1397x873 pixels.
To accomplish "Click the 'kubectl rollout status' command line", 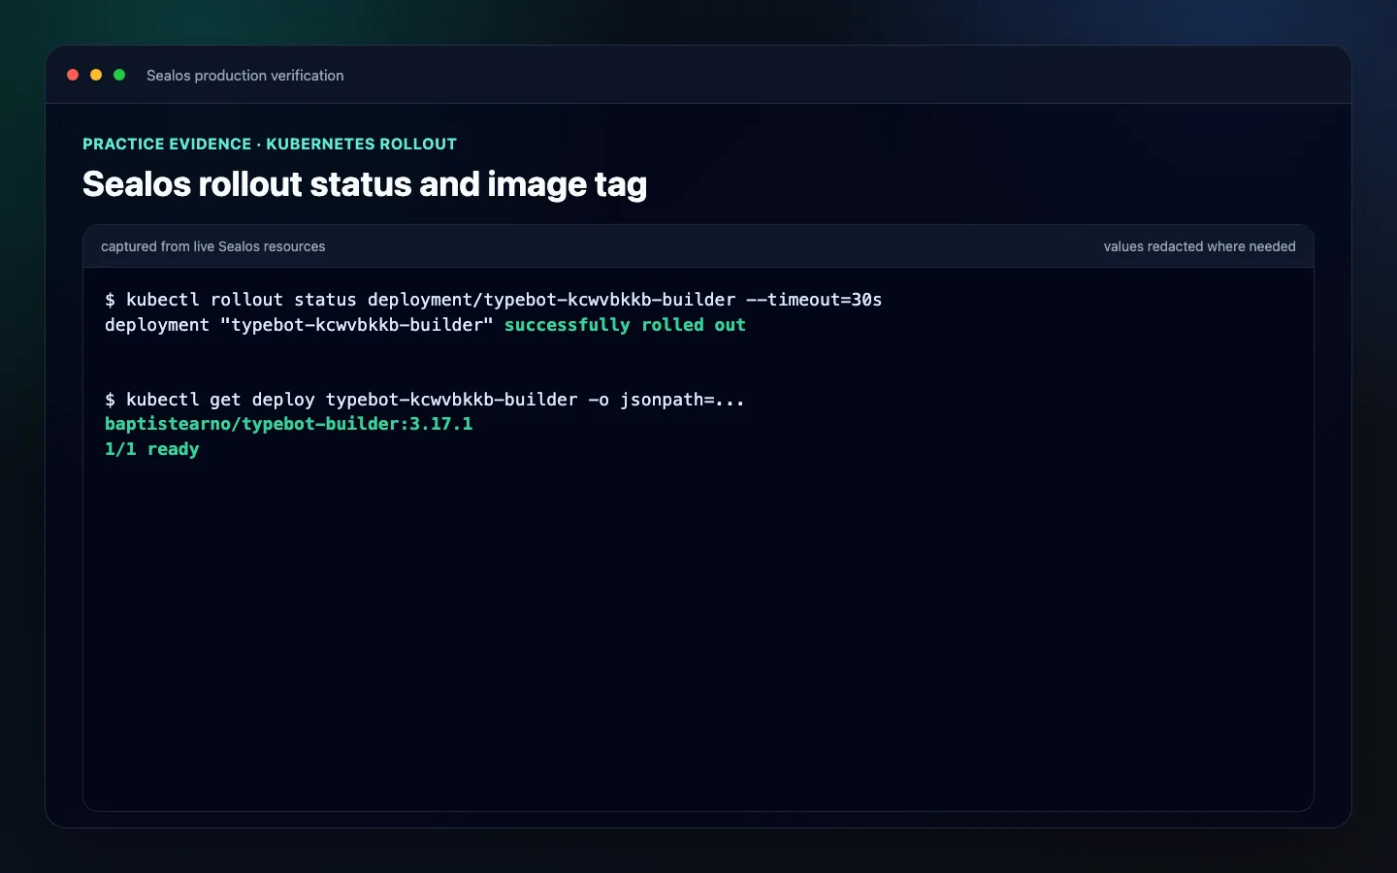I will 494,300.
